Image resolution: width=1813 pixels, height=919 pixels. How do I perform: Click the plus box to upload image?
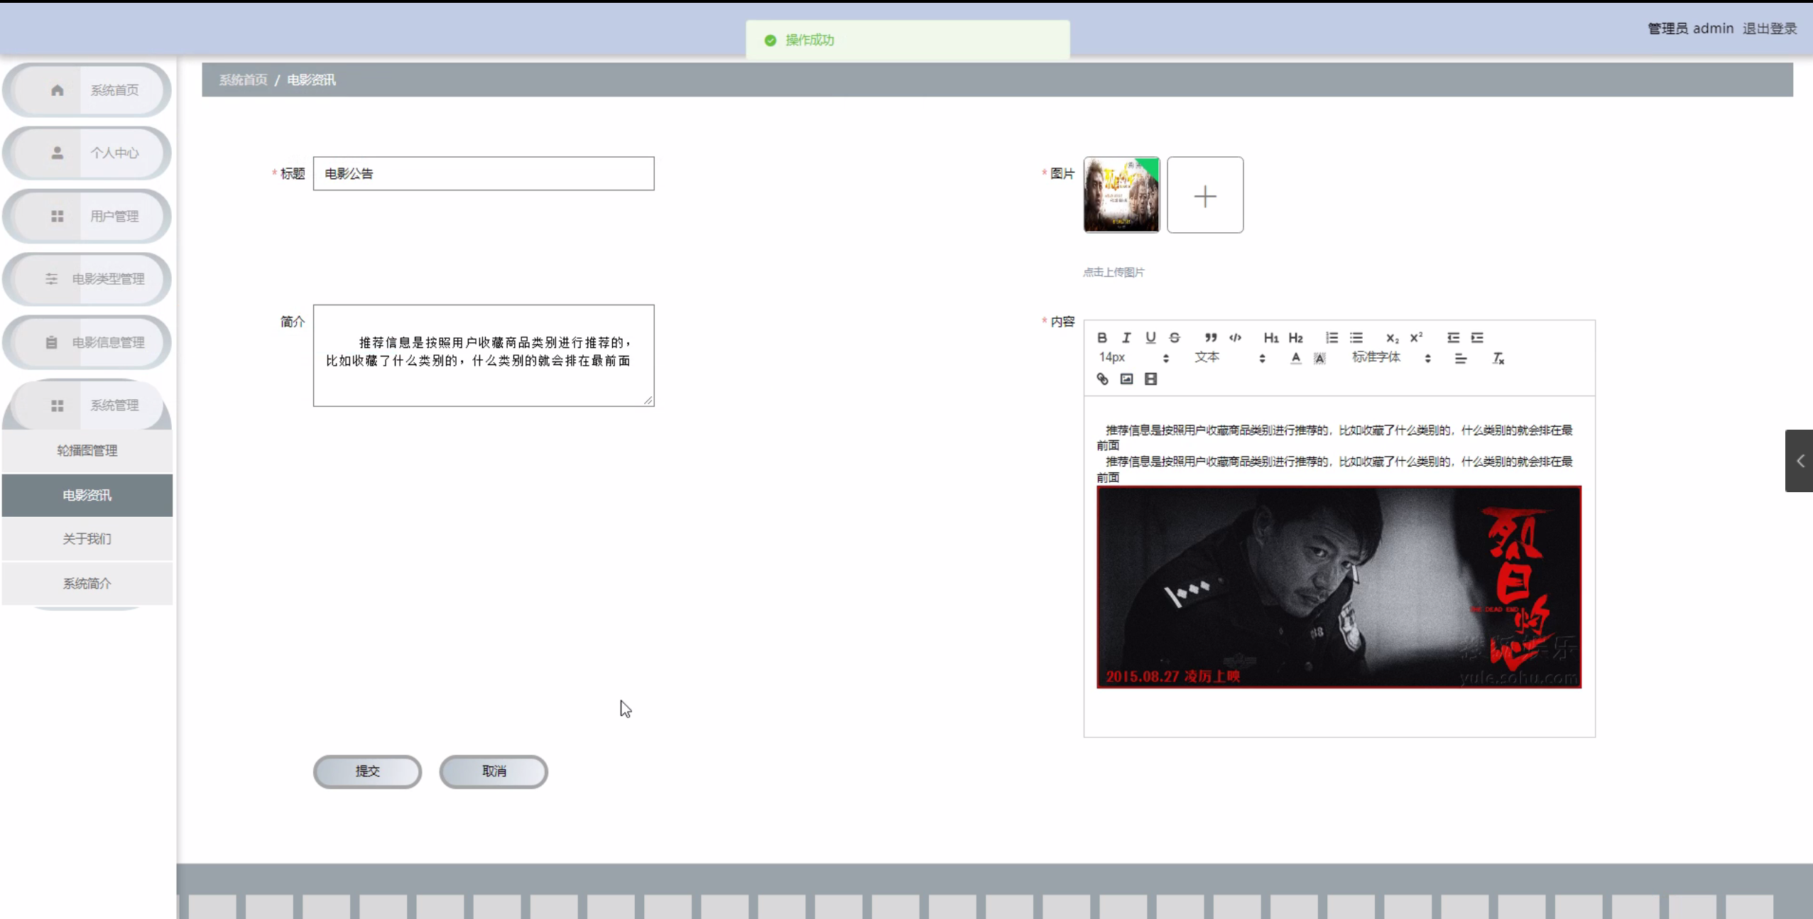click(1205, 195)
